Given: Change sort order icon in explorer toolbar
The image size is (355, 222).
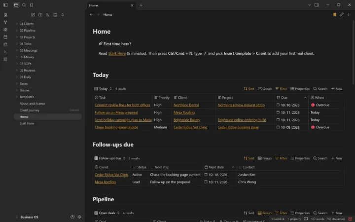Looking at the screenshot, I should [x=48, y=15].
